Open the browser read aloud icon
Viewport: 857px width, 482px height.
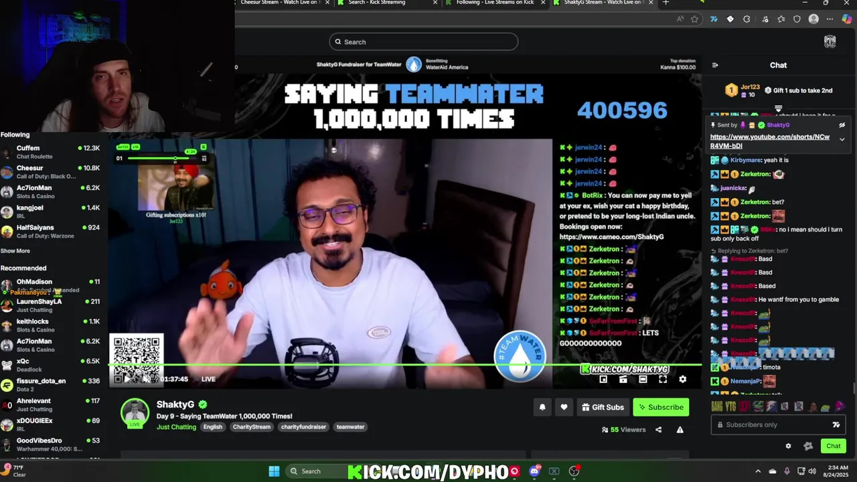pyautogui.click(x=680, y=19)
